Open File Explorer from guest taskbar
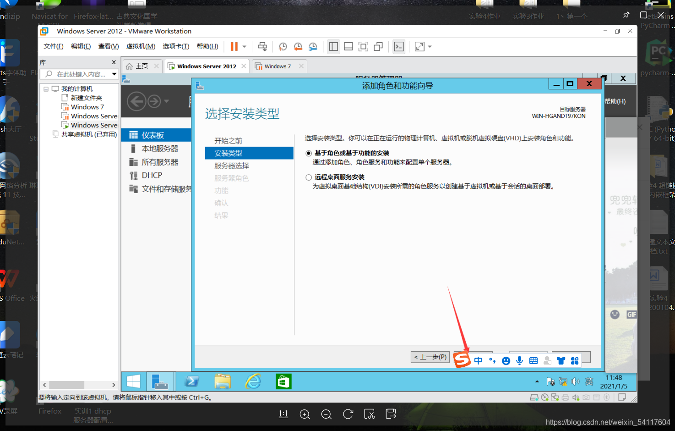This screenshot has width=675, height=431. pos(223,381)
